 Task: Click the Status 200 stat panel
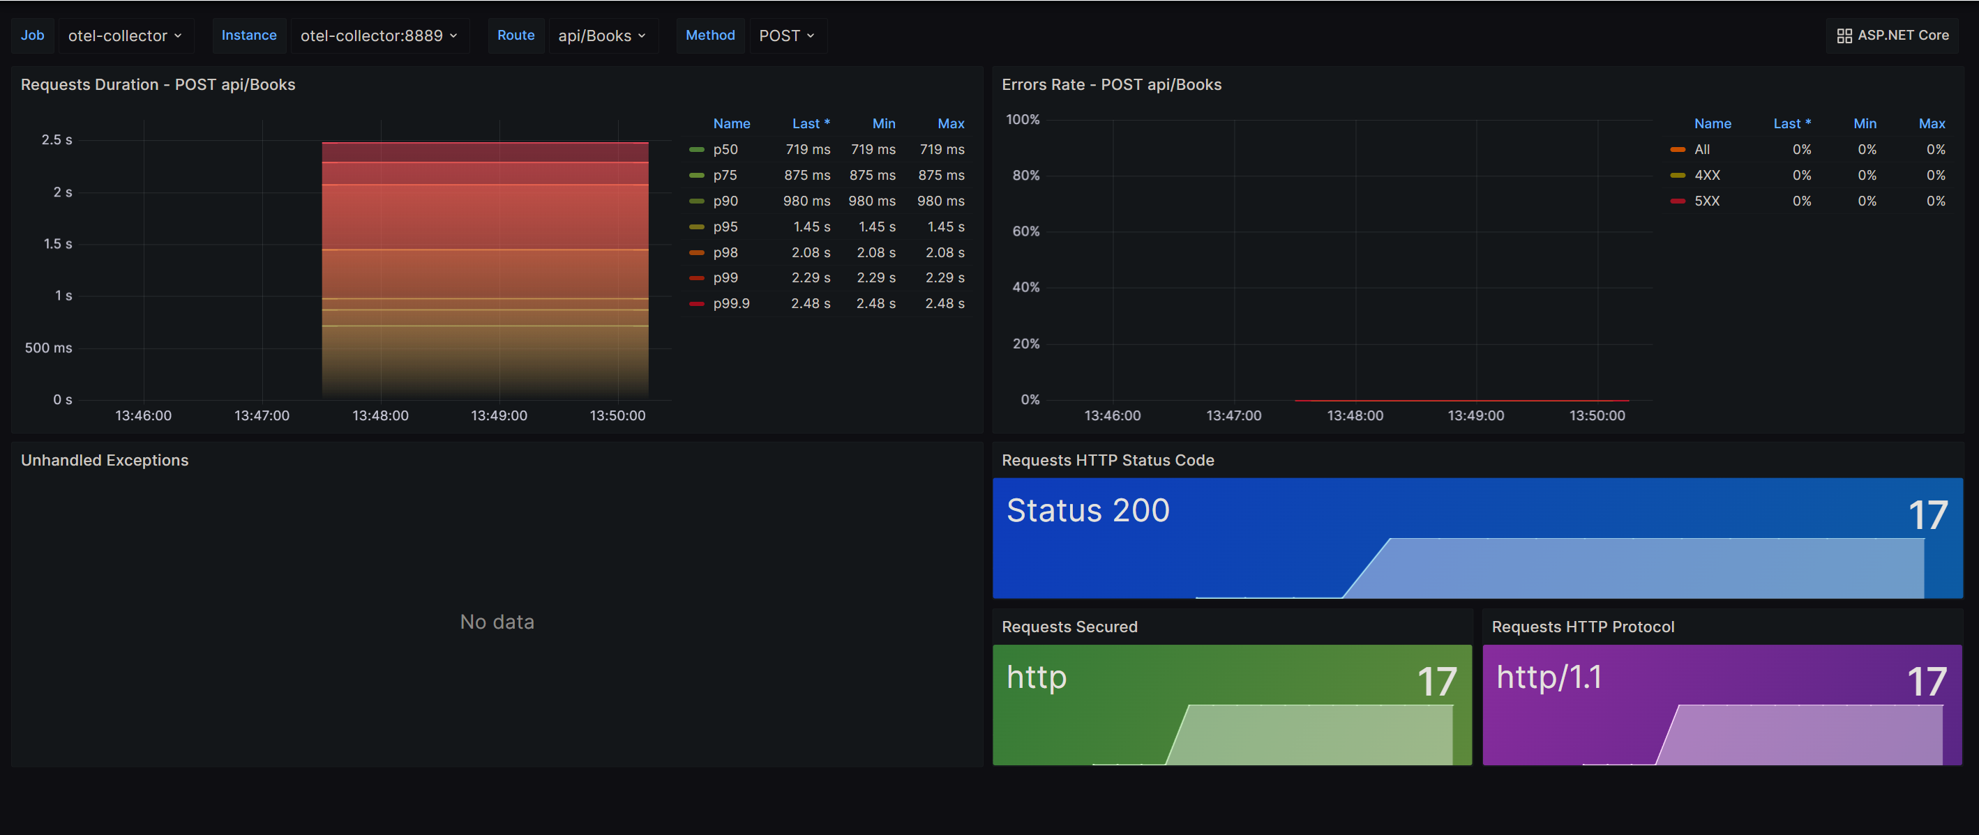(x=1477, y=538)
